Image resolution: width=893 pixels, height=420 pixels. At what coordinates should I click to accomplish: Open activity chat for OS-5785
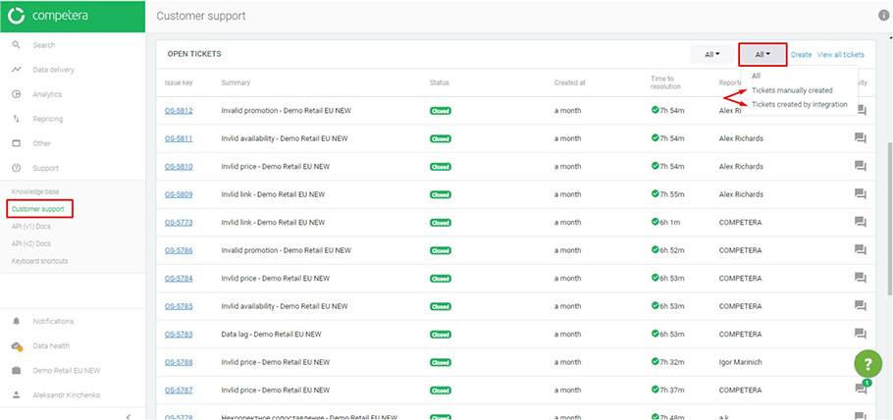(860, 305)
